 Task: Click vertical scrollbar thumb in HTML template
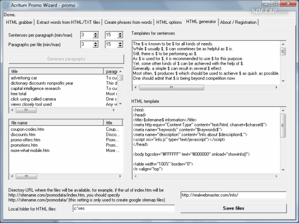pyautogui.click(x=283, y=125)
